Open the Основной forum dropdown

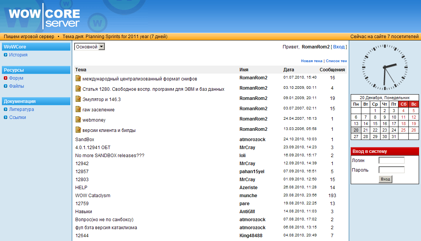pos(89,47)
